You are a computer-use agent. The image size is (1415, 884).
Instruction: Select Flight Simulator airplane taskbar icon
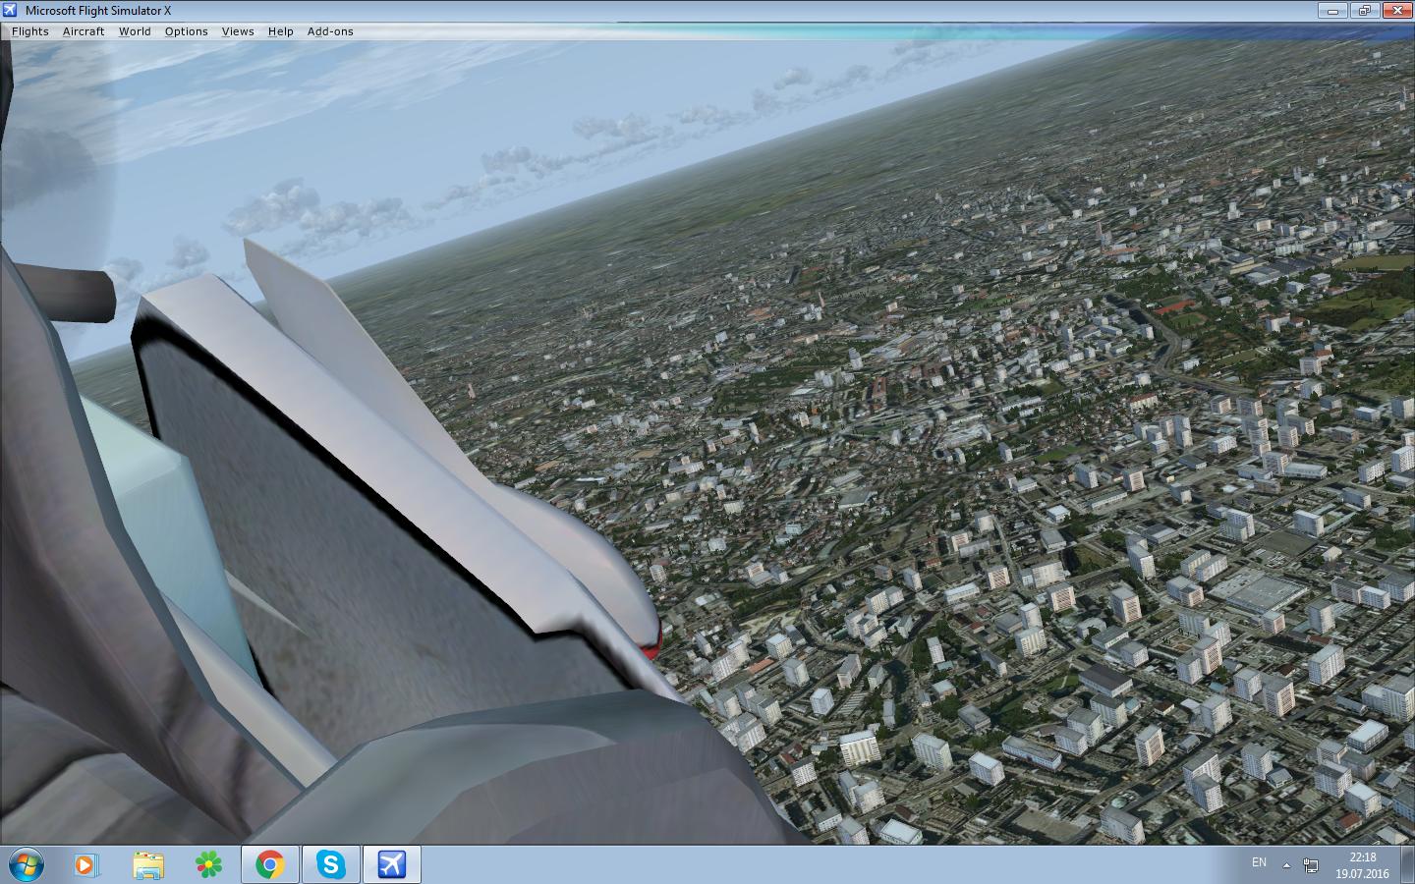coord(391,864)
